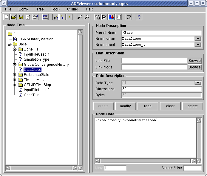Browse for a Link Node
Screen dimensions: 207x176
pos(194,67)
